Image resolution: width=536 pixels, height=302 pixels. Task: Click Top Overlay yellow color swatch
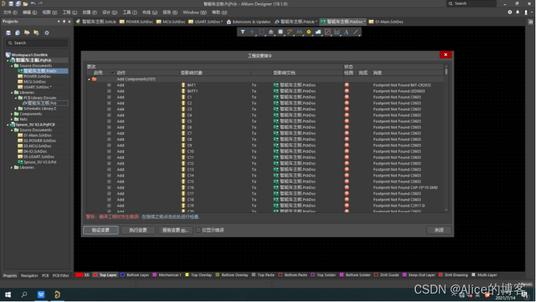(x=187, y=275)
